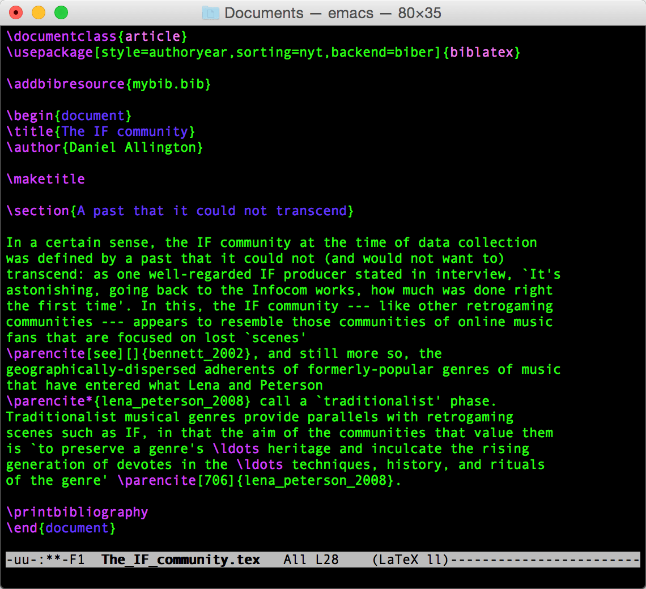This screenshot has width=646, height=589.
Task: Click the \usepackage command
Action: pyautogui.click(x=49, y=53)
